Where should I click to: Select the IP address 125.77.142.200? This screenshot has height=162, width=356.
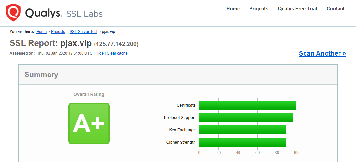coord(116,44)
